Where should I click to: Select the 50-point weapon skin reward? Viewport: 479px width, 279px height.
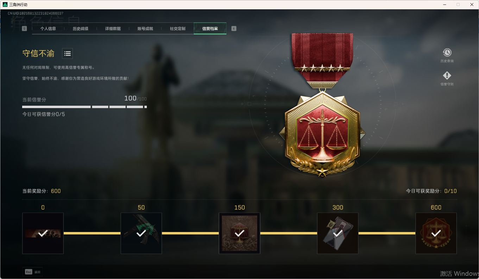pyautogui.click(x=141, y=233)
